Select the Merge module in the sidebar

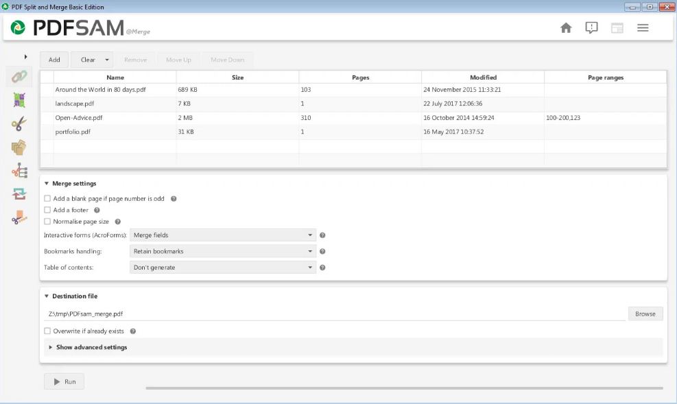coord(19,76)
